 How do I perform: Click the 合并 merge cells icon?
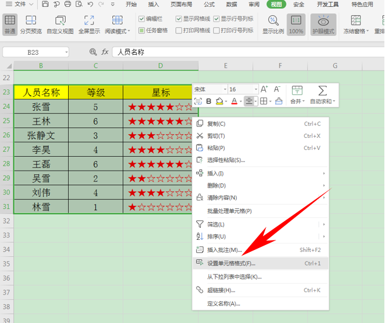296,94
